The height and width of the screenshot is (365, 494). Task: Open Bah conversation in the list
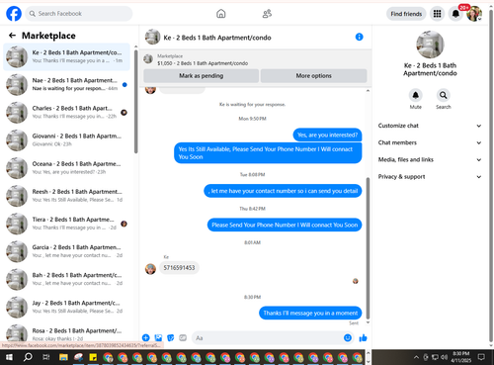pyautogui.click(x=67, y=279)
